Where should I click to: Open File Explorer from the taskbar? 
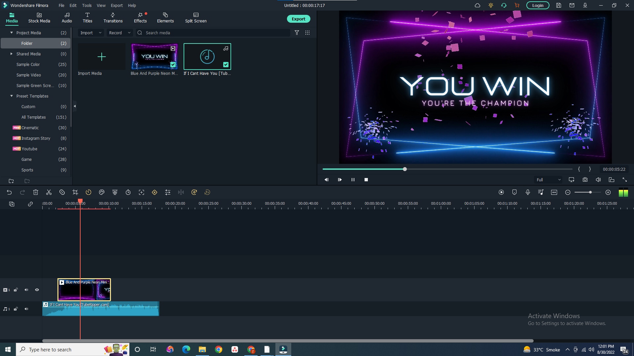[202, 349]
